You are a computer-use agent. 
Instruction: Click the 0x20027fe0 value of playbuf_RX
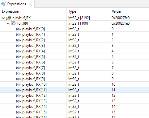tap(121, 18)
